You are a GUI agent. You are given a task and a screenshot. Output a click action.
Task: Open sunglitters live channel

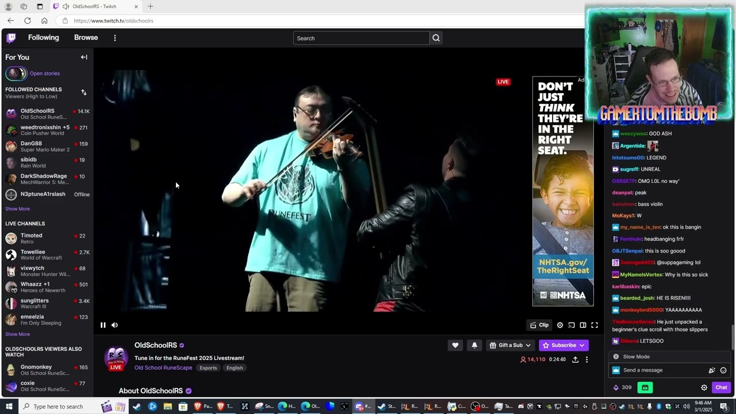(47, 303)
